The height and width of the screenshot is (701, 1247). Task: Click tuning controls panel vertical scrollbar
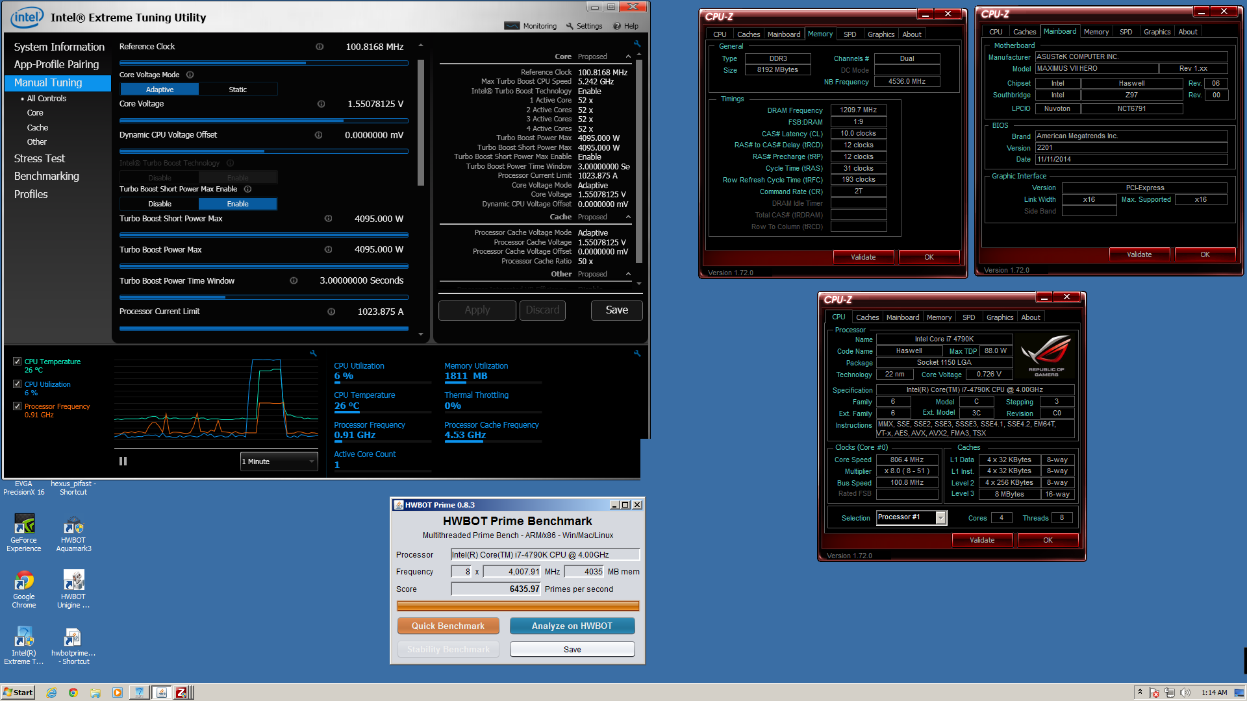pos(421,123)
